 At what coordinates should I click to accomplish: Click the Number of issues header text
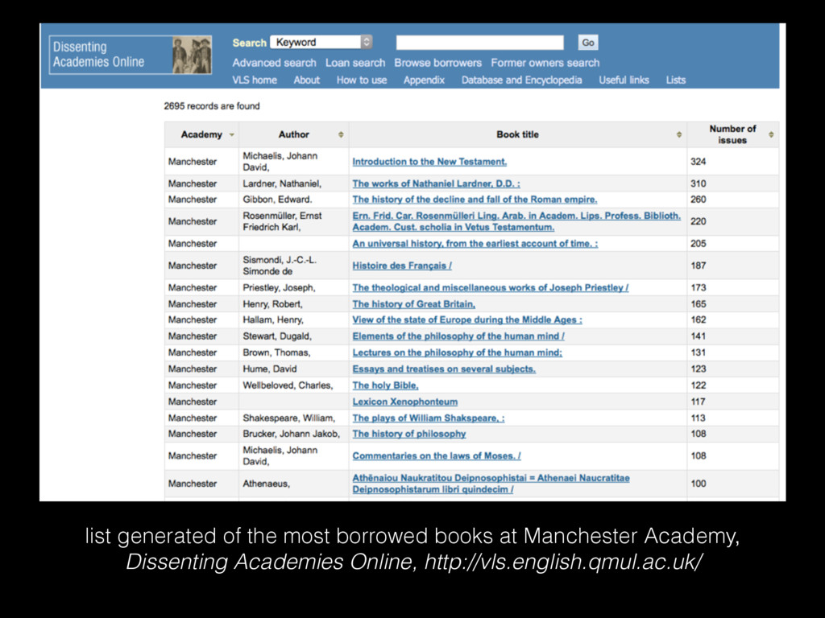(732, 134)
